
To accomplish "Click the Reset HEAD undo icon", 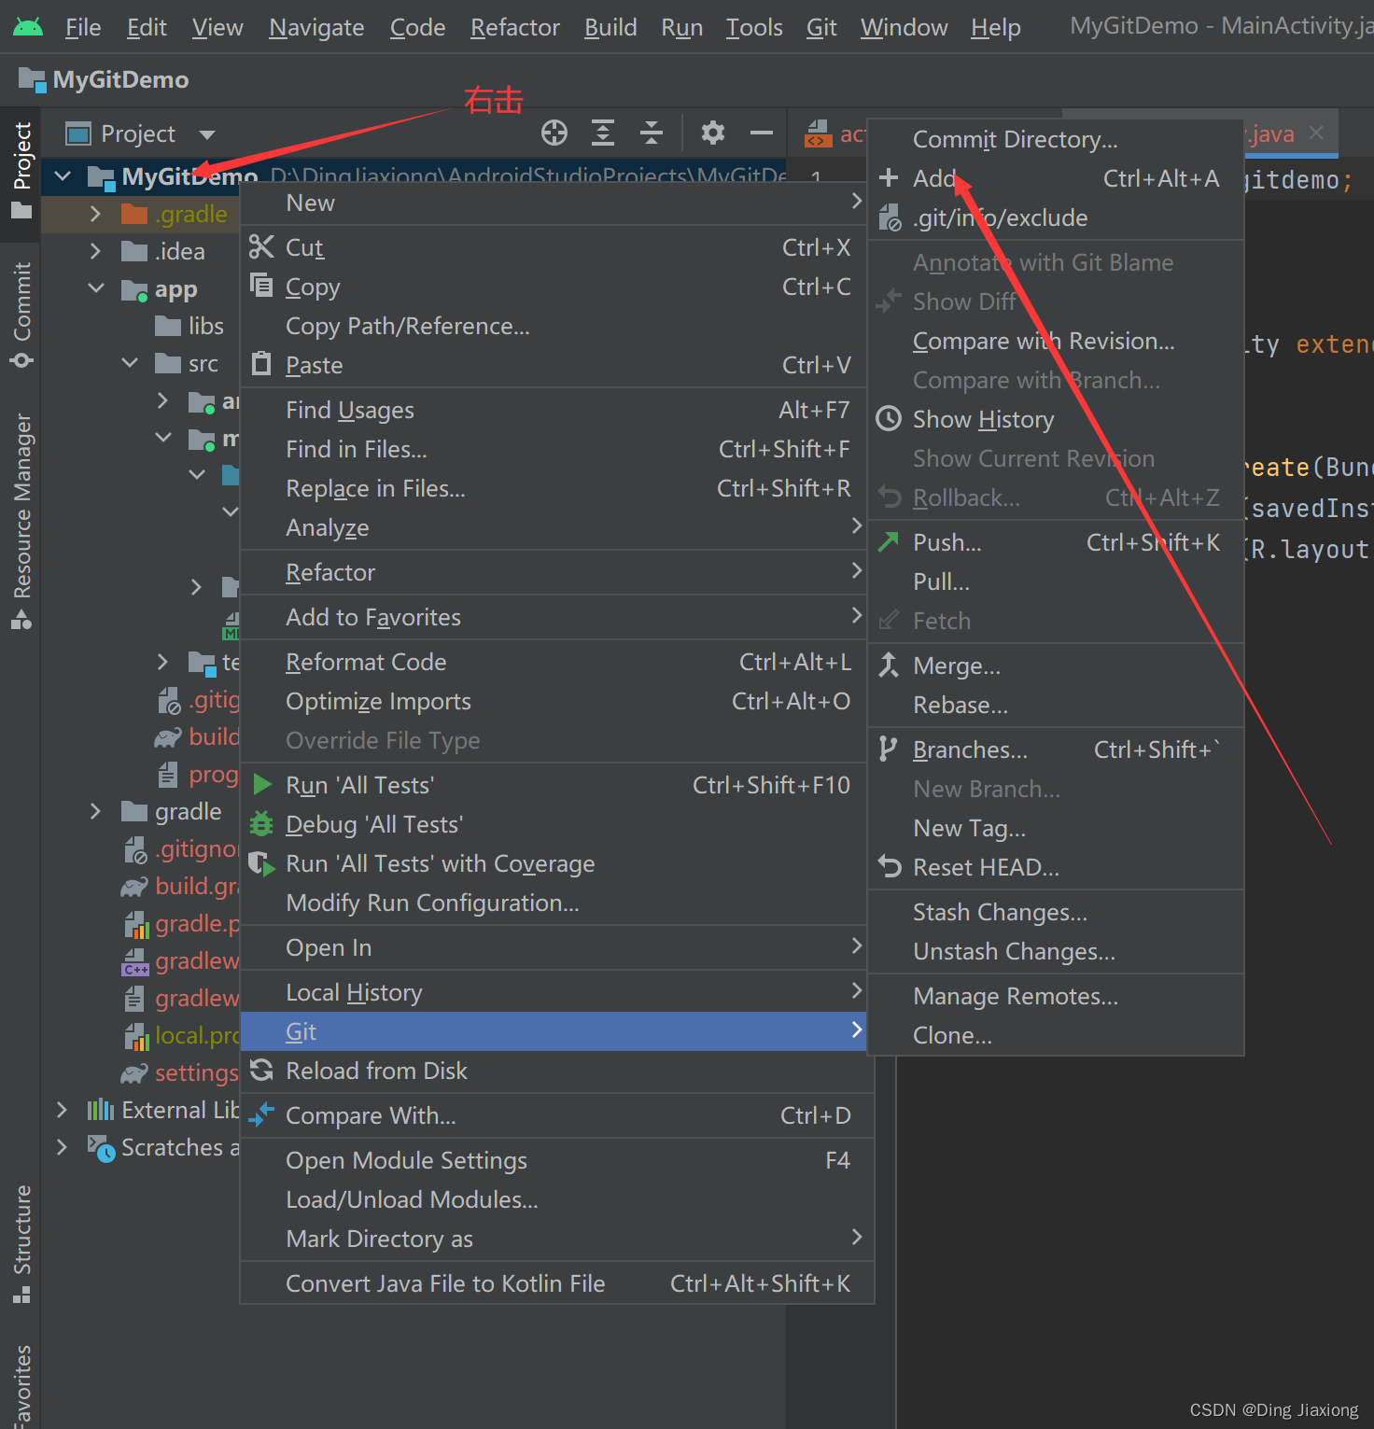I will (x=889, y=866).
